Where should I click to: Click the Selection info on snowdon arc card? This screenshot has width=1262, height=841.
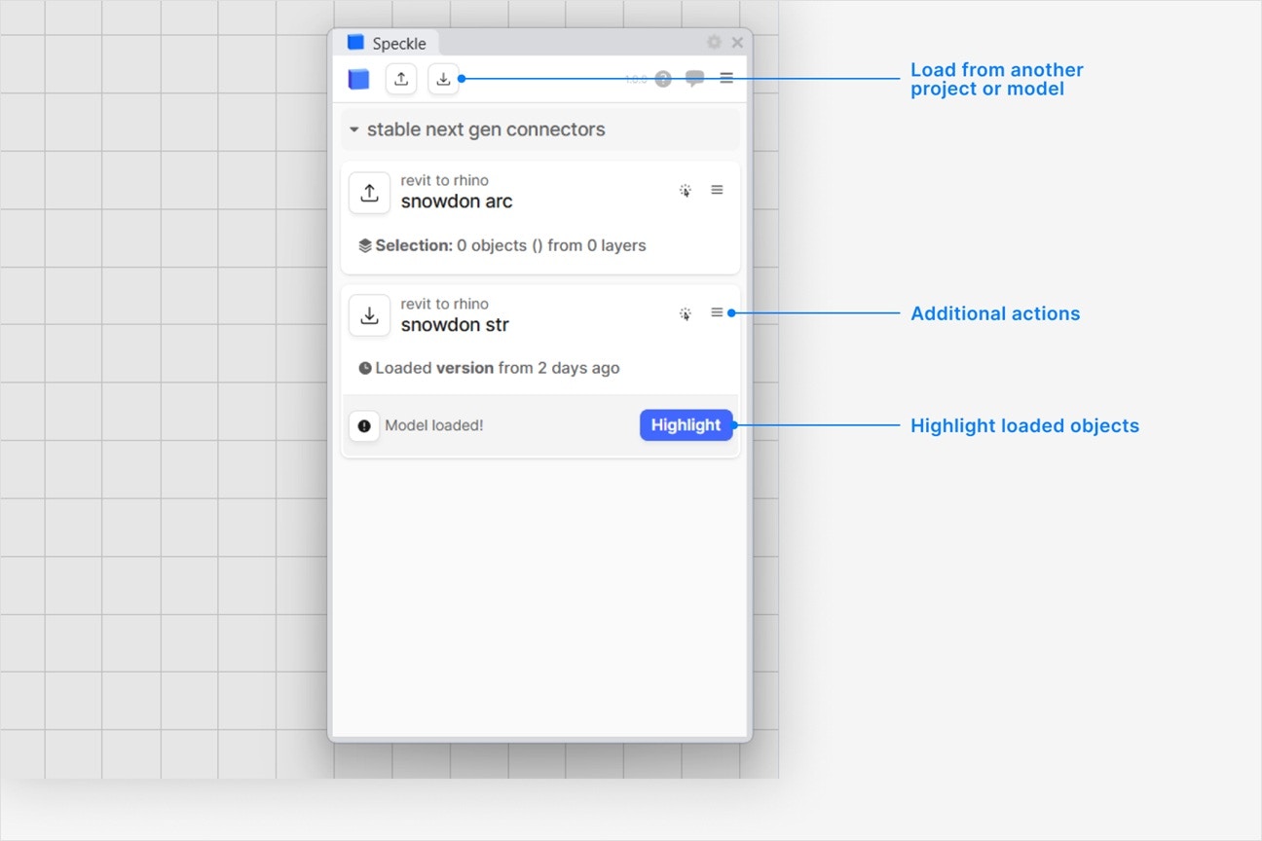click(501, 245)
